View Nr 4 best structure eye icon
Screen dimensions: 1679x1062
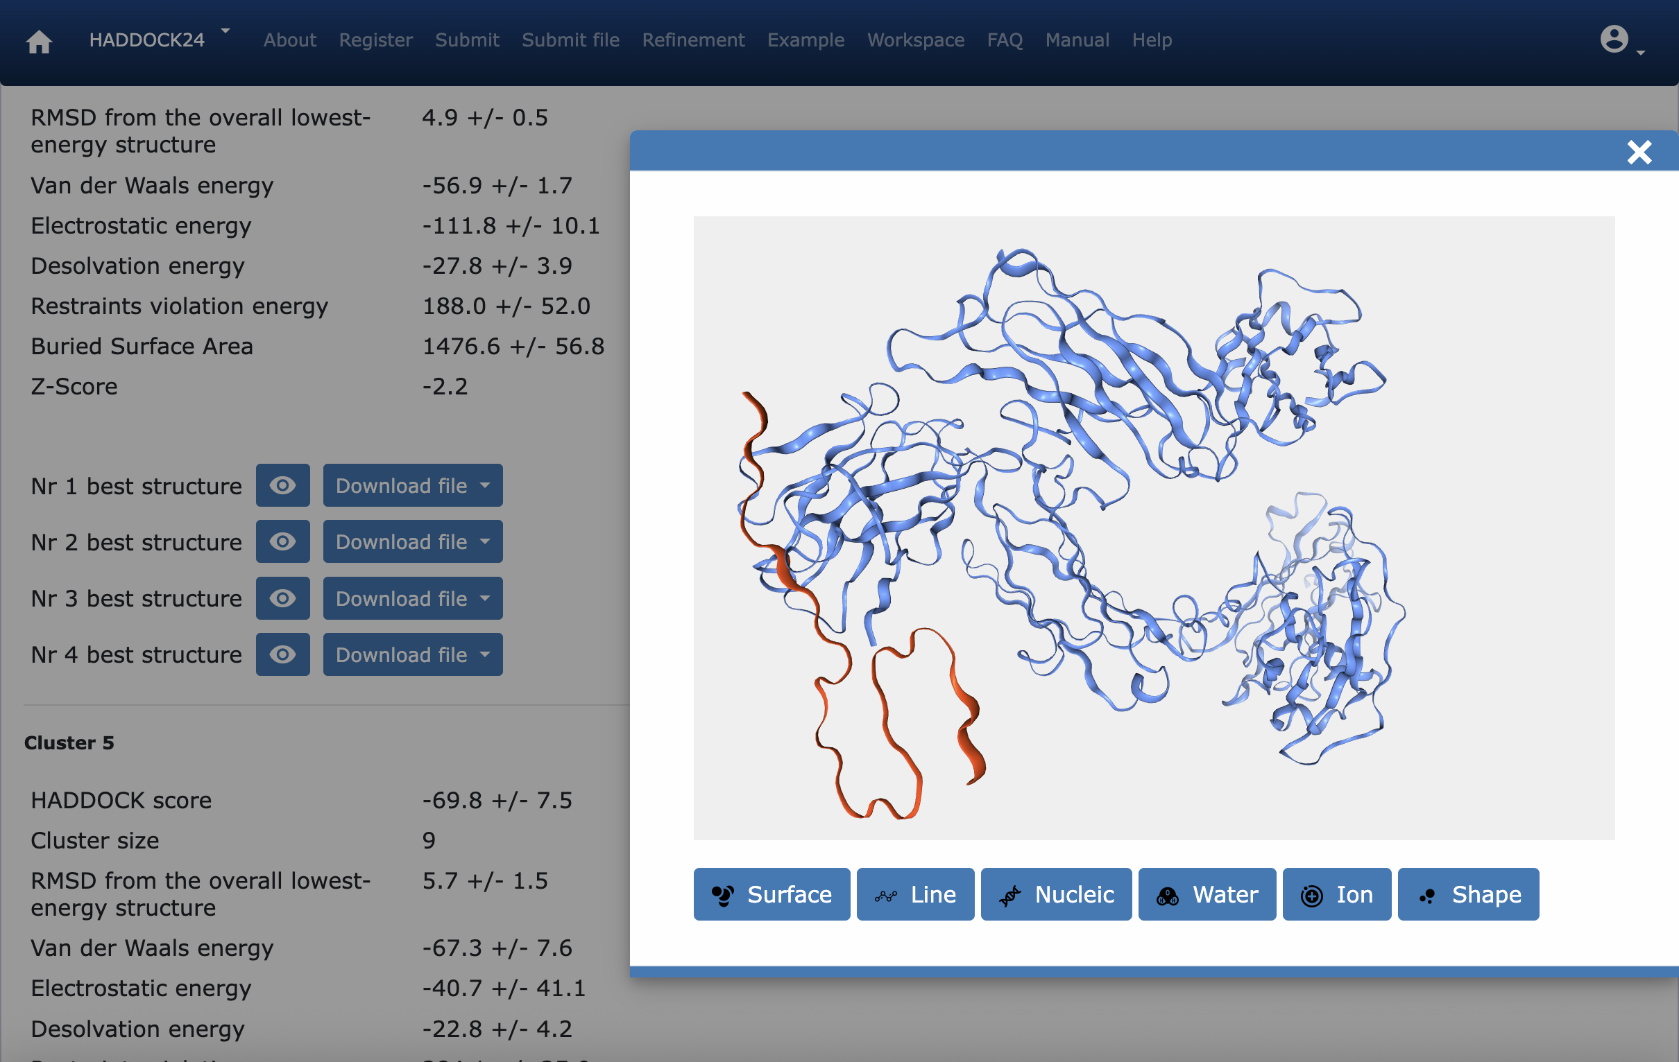point(282,654)
